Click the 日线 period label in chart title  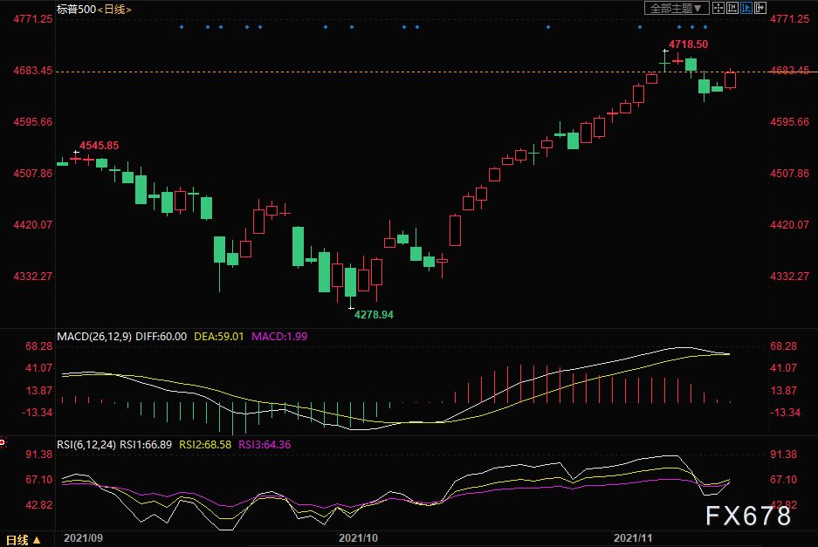tap(114, 10)
